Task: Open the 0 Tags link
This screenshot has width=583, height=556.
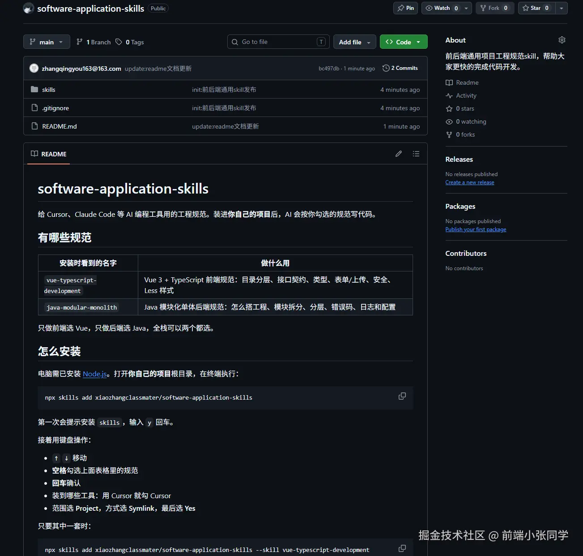Action: click(x=130, y=42)
